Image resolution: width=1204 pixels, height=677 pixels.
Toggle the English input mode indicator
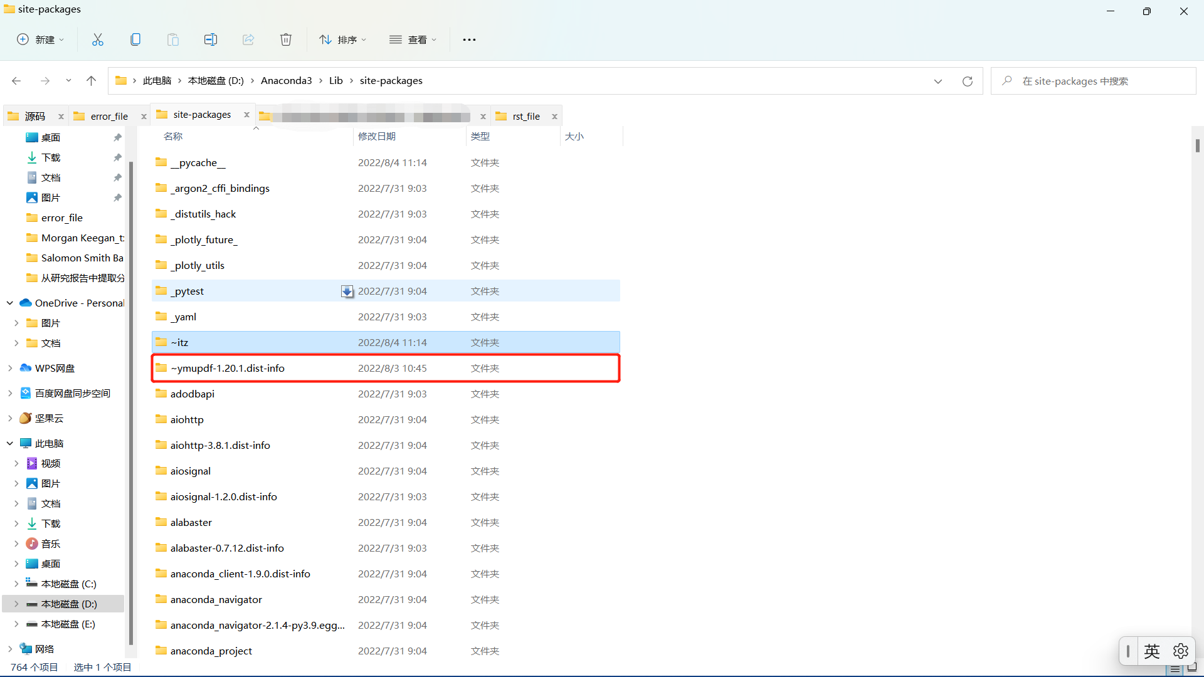(1152, 651)
